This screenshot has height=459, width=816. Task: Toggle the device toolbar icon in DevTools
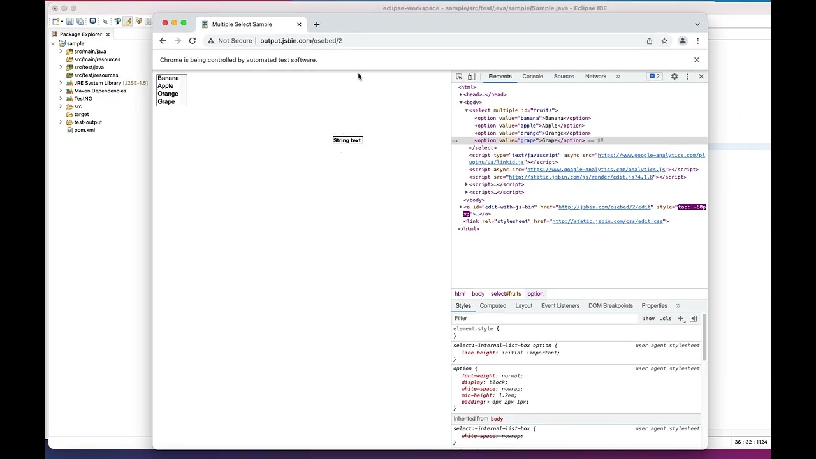pyautogui.click(x=472, y=76)
